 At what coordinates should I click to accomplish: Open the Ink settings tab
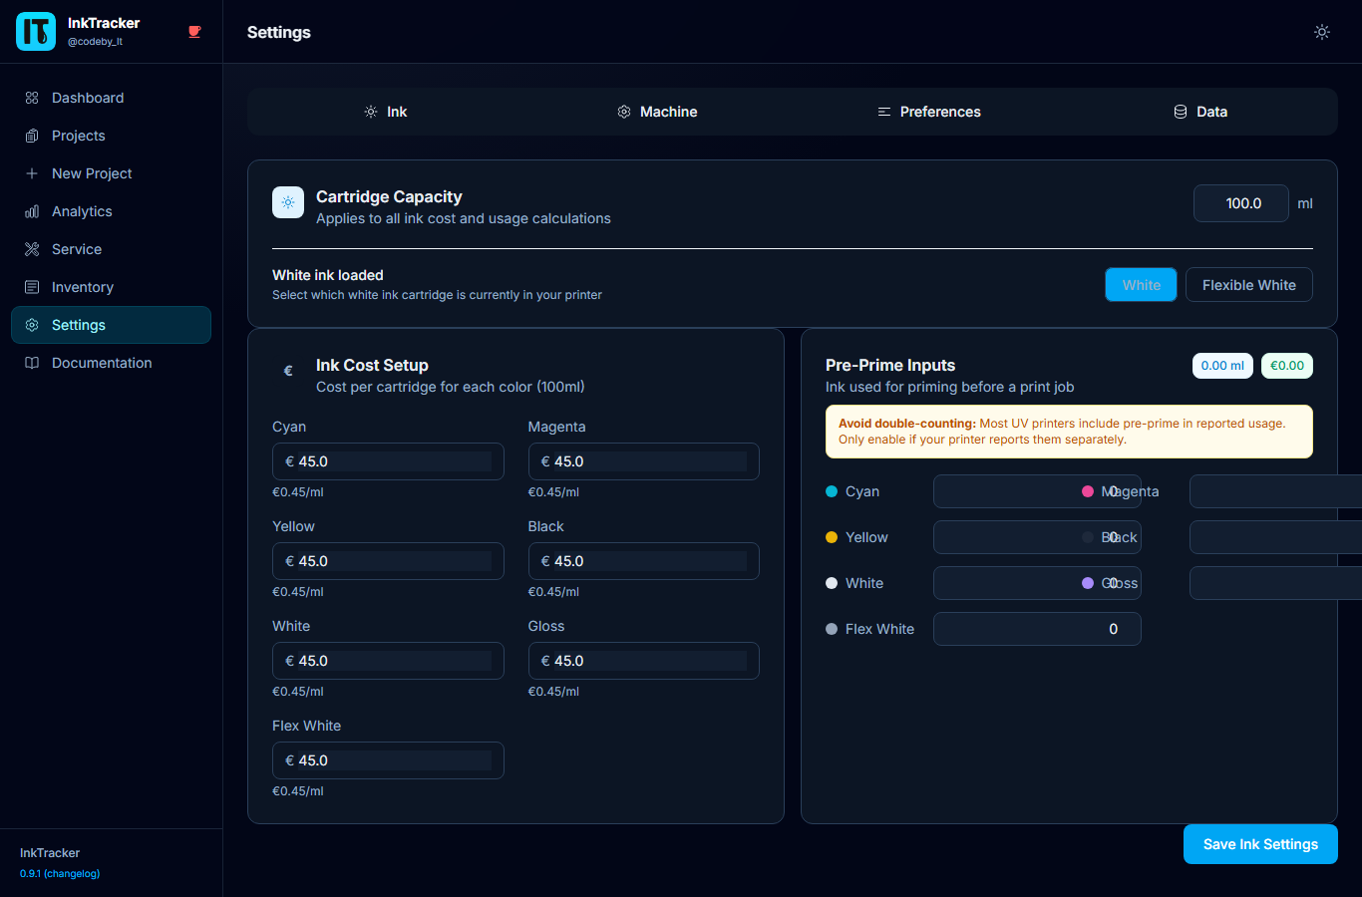385,112
